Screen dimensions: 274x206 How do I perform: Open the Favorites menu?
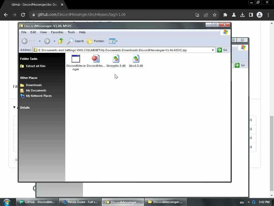tap(57, 32)
